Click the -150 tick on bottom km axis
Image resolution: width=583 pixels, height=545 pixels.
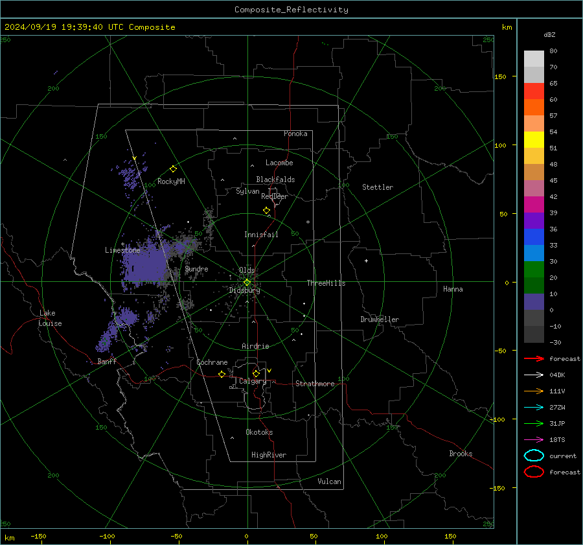38,536
